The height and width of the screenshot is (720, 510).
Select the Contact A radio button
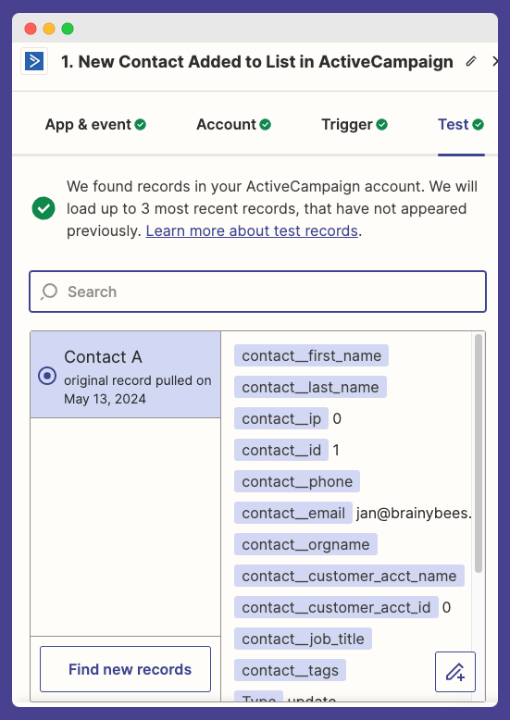coord(47,376)
